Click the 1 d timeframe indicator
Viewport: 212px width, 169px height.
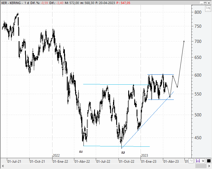pos(27,3)
